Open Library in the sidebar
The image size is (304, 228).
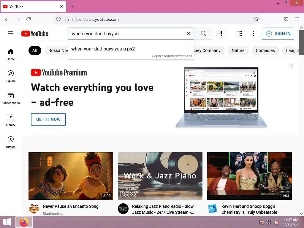point(11,121)
